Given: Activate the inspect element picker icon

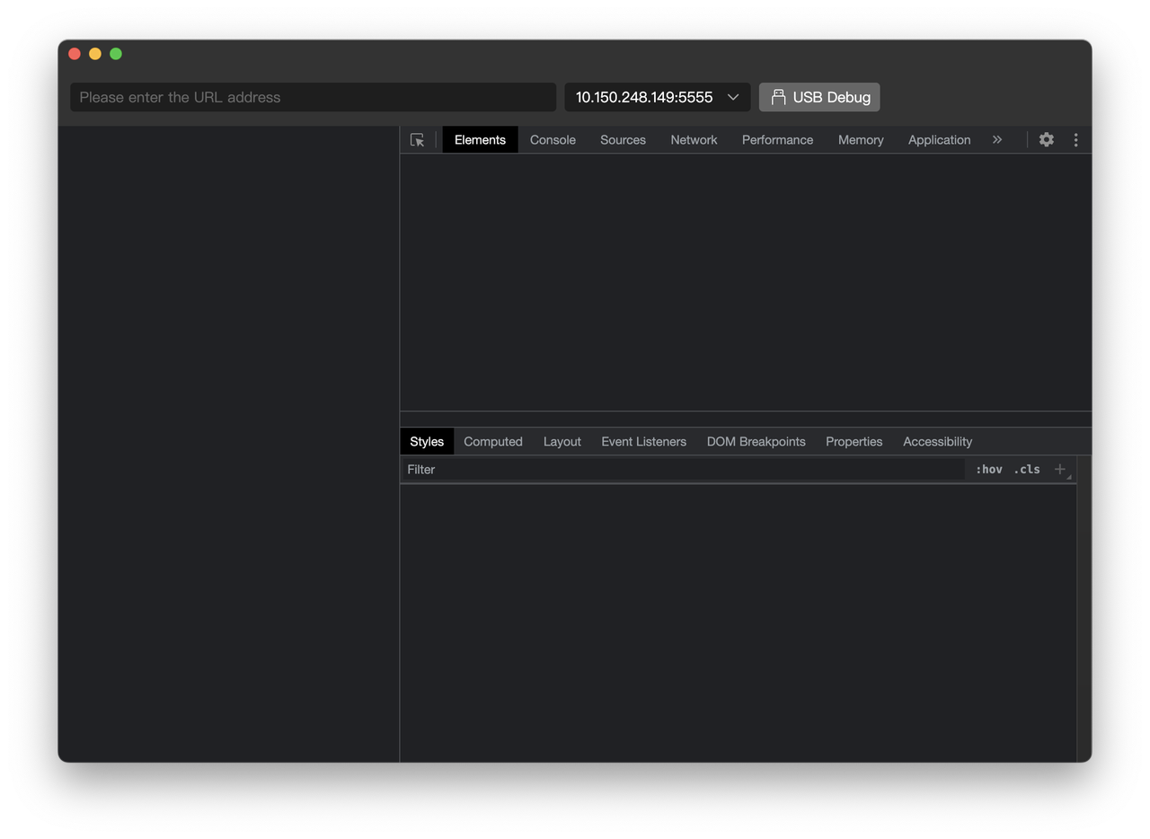Looking at the screenshot, I should click(417, 140).
